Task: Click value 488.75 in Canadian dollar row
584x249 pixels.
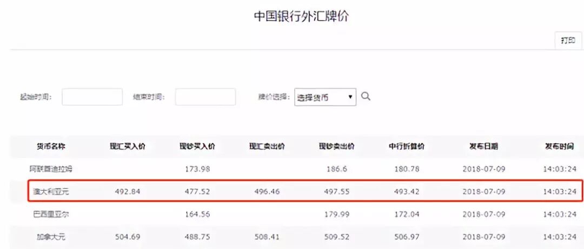Action: pos(197,237)
